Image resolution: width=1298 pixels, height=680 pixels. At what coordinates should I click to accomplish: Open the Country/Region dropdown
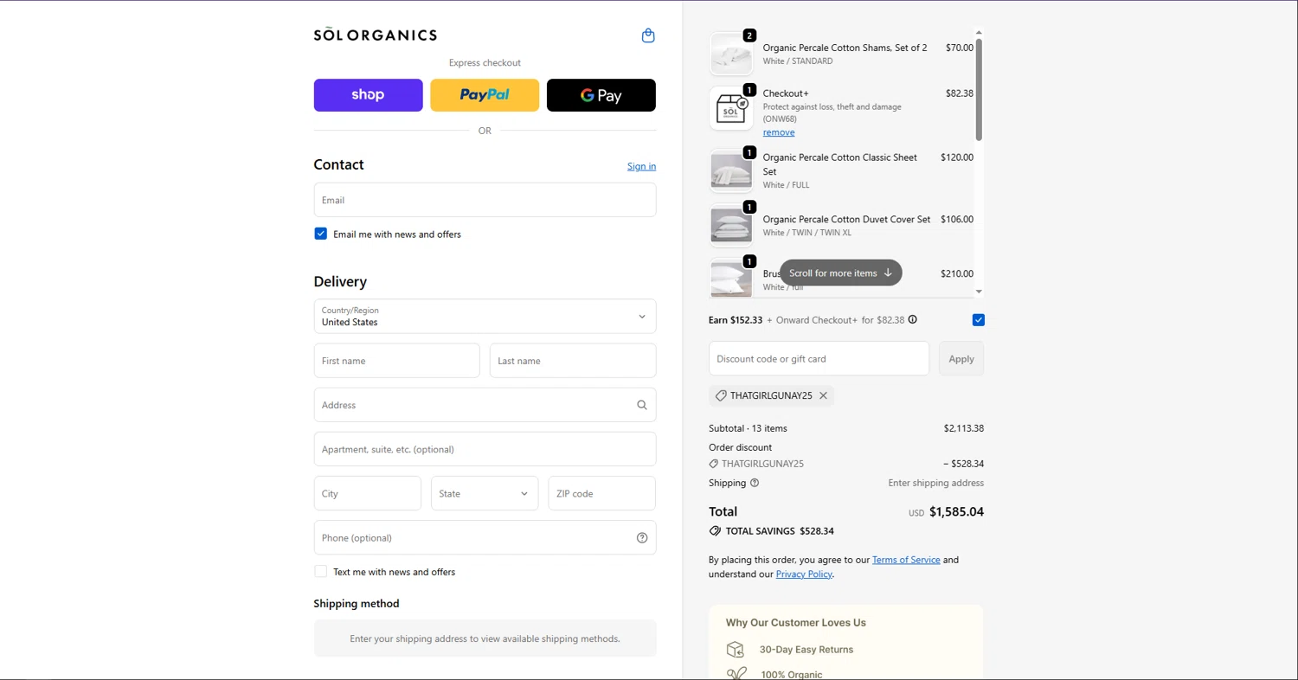[x=485, y=317]
